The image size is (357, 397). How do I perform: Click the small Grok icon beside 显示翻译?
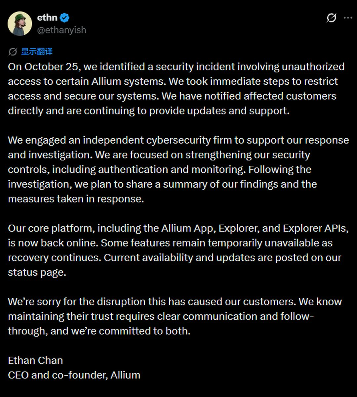point(13,52)
